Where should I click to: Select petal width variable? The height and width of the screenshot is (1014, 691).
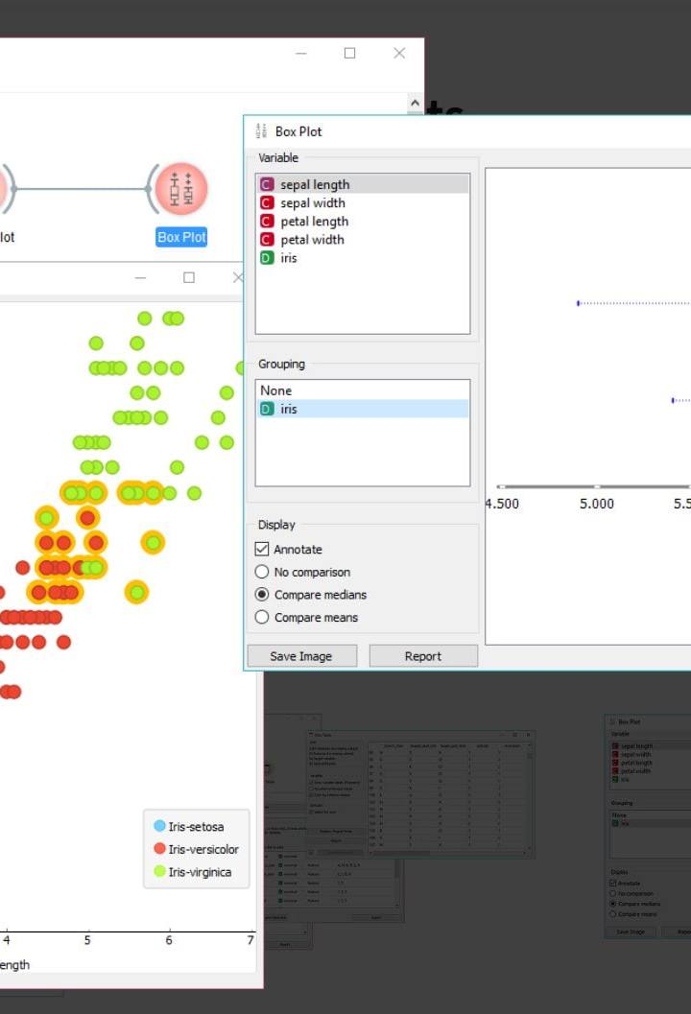pos(363,239)
